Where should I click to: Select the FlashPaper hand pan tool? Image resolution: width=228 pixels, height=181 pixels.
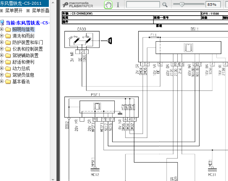[108, 5]
